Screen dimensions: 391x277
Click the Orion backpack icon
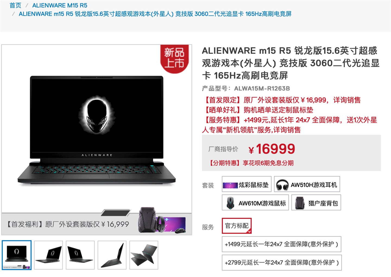(300, 203)
